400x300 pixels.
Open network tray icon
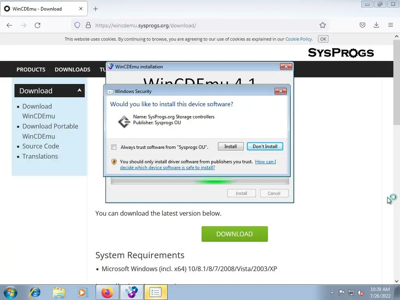click(x=351, y=293)
